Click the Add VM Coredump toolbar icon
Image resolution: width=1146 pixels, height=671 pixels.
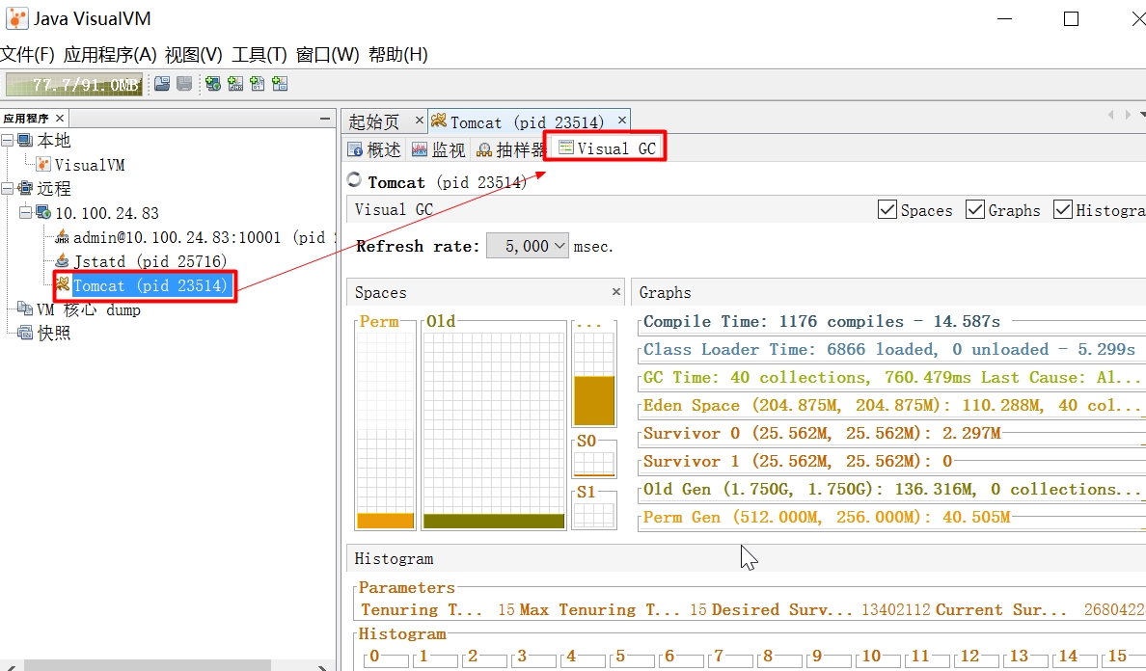(x=258, y=84)
